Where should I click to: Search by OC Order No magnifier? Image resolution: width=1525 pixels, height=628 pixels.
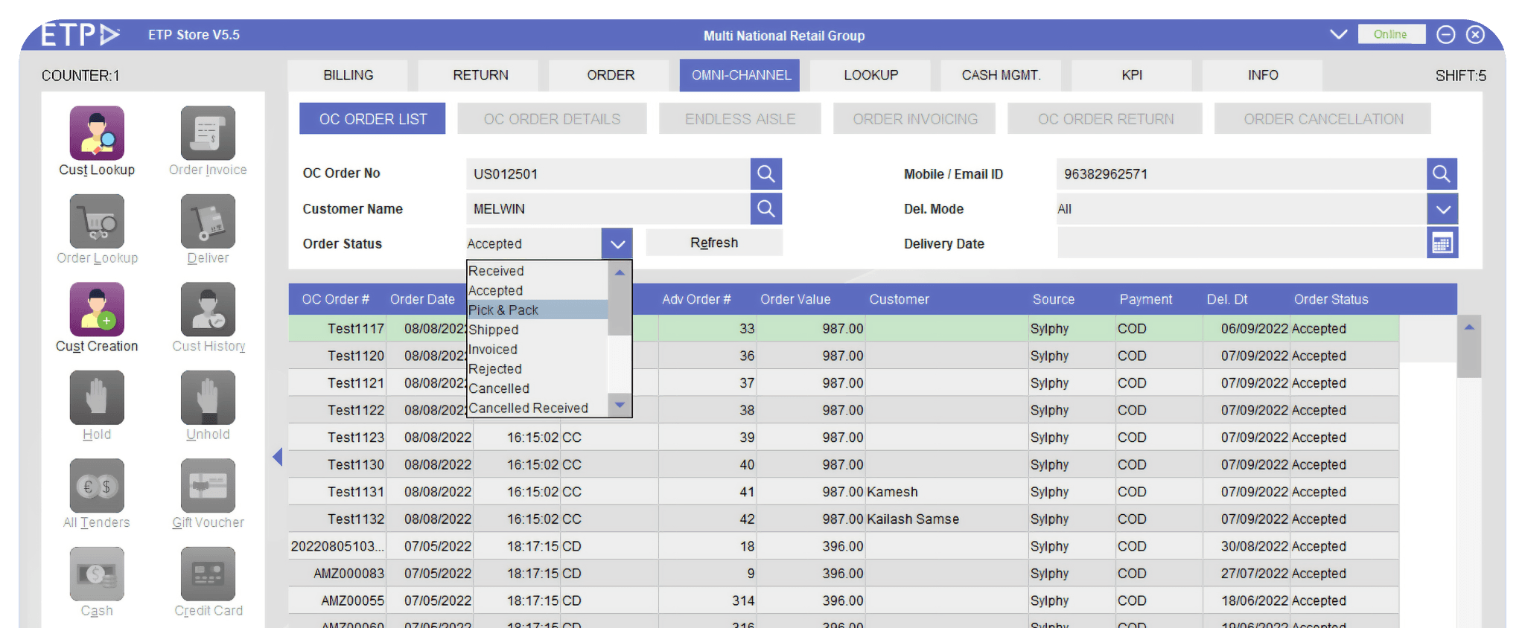tap(765, 174)
